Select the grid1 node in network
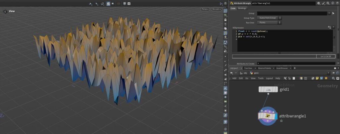 point(268,90)
